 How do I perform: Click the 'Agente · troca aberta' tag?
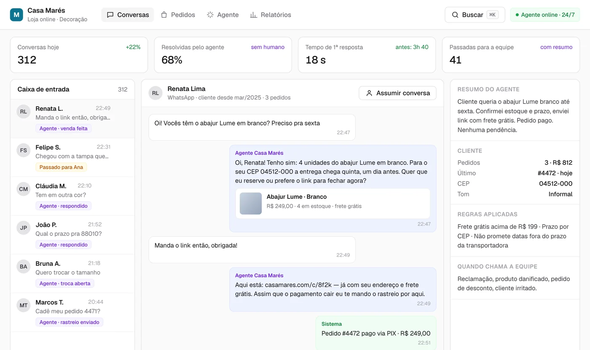click(65, 283)
